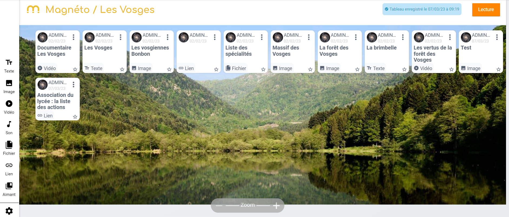
Task: Open options menu of Massif des Vosges card
Action: [x=309, y=37]
